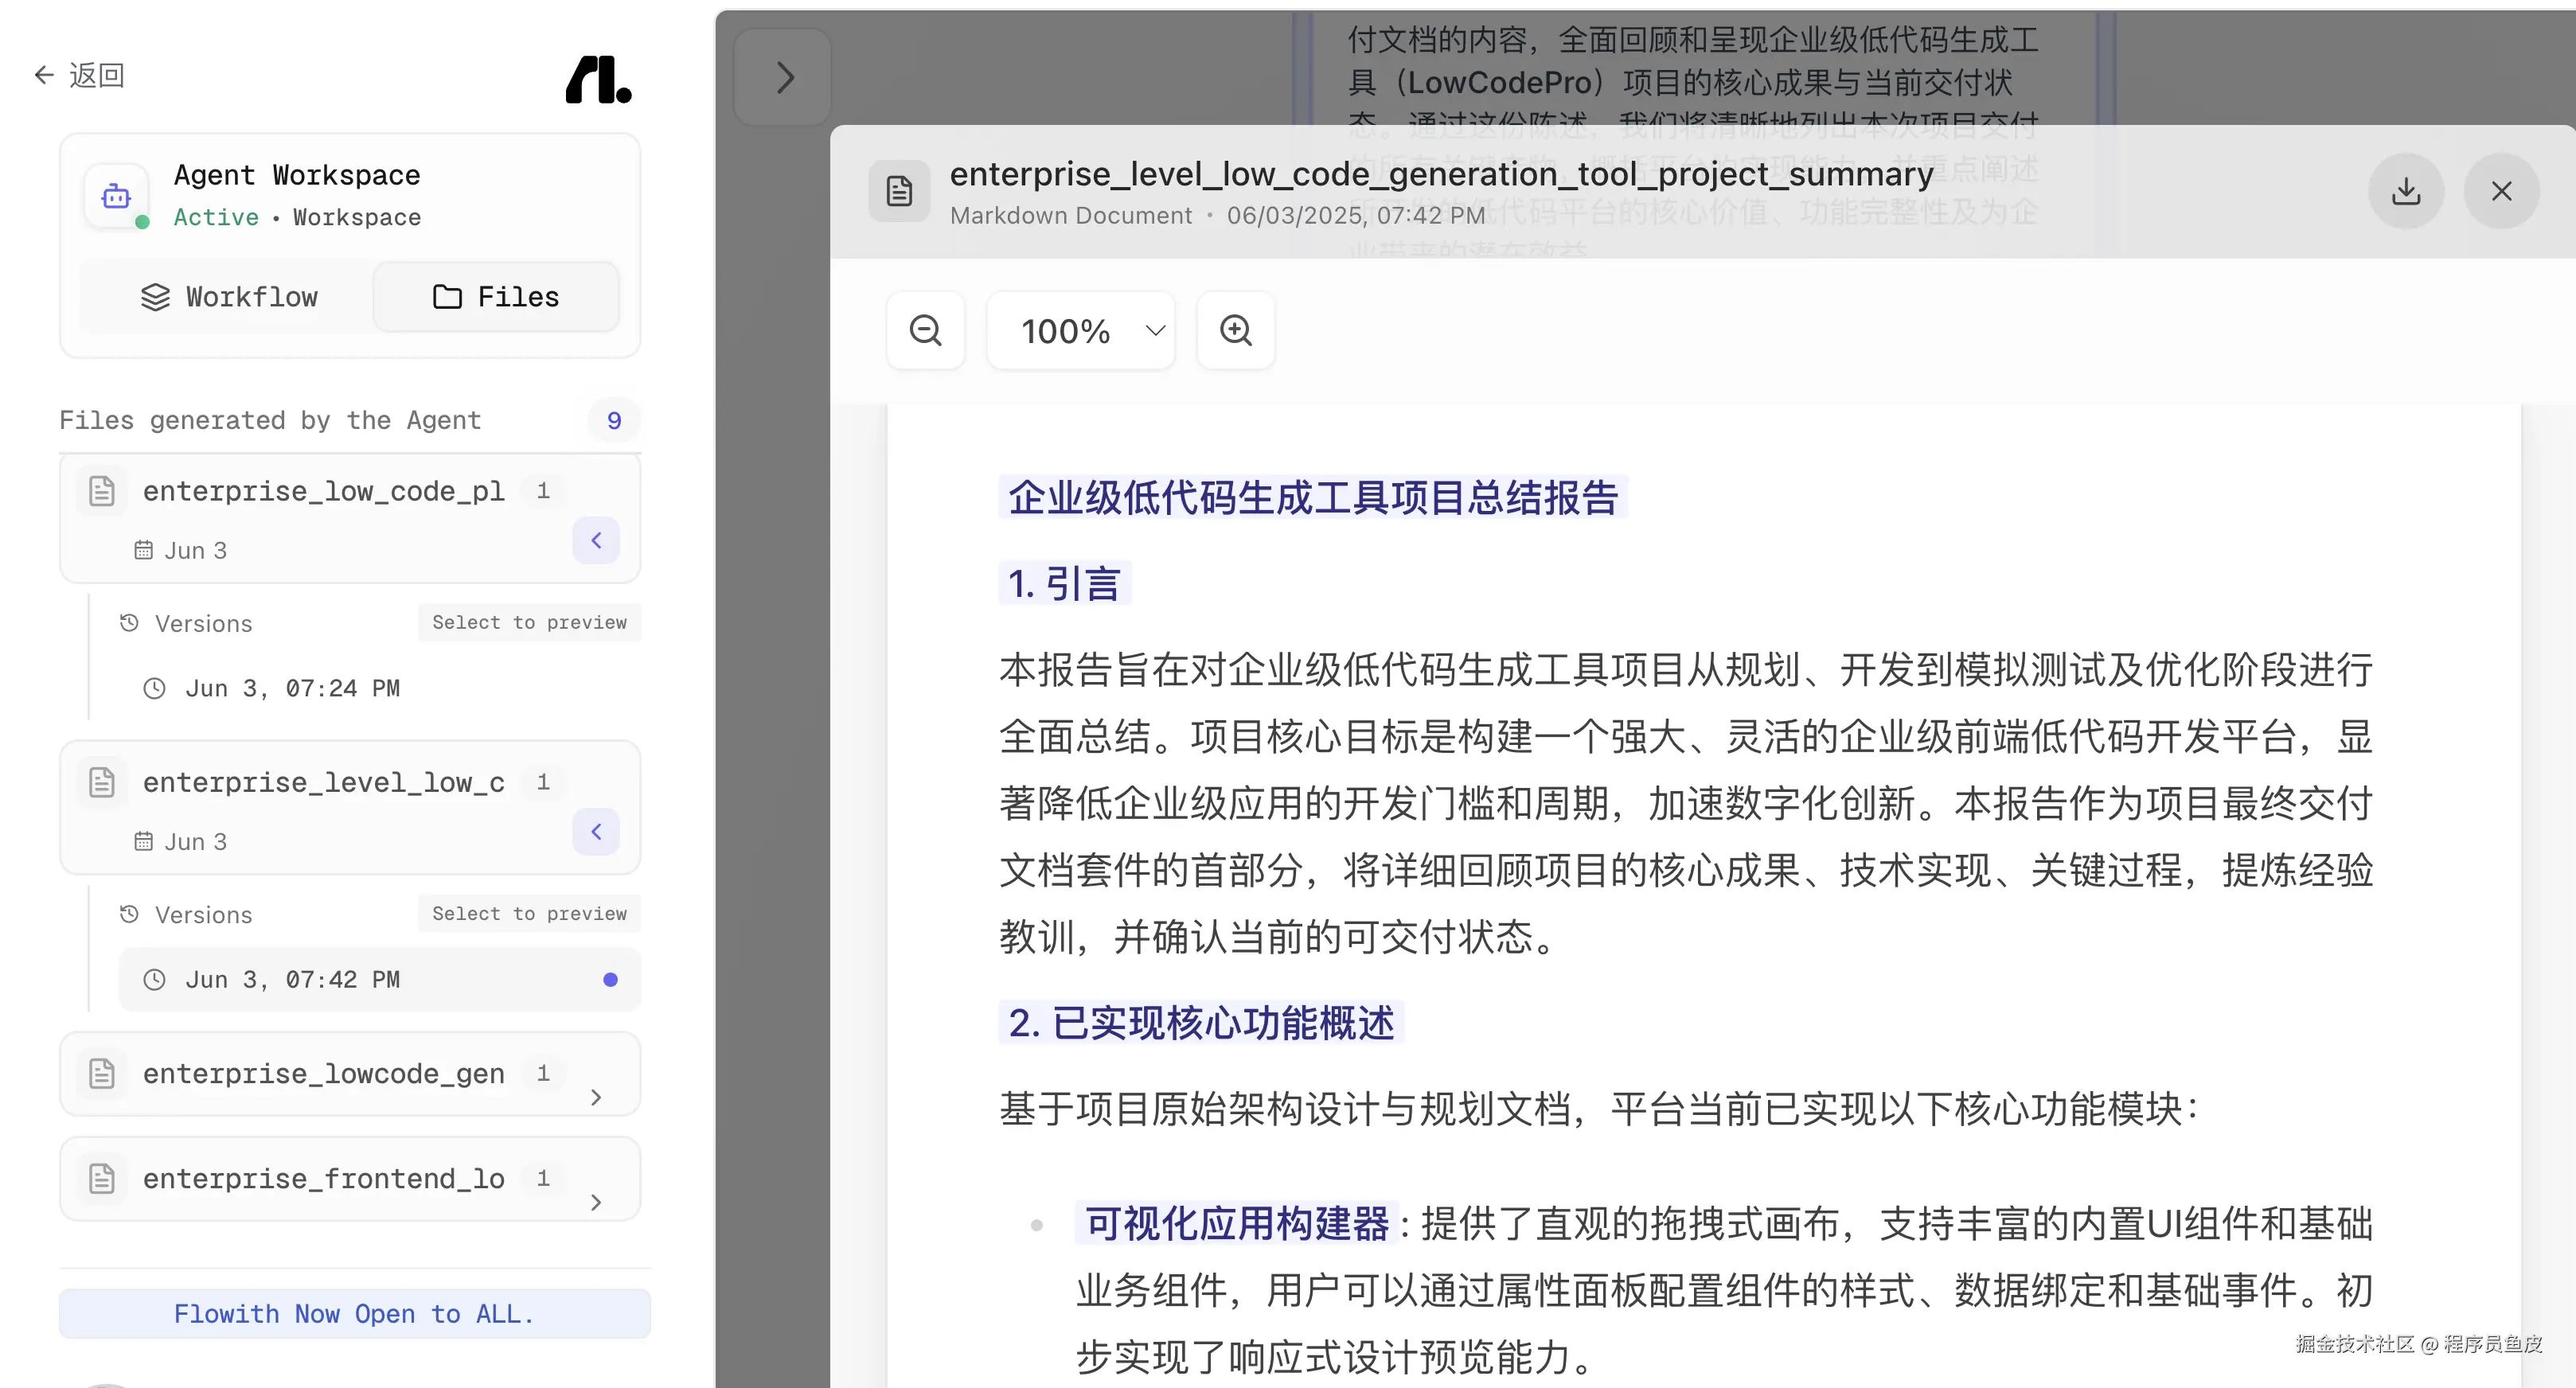
Task: Close the document preview panel
Action: [2501, 191]
